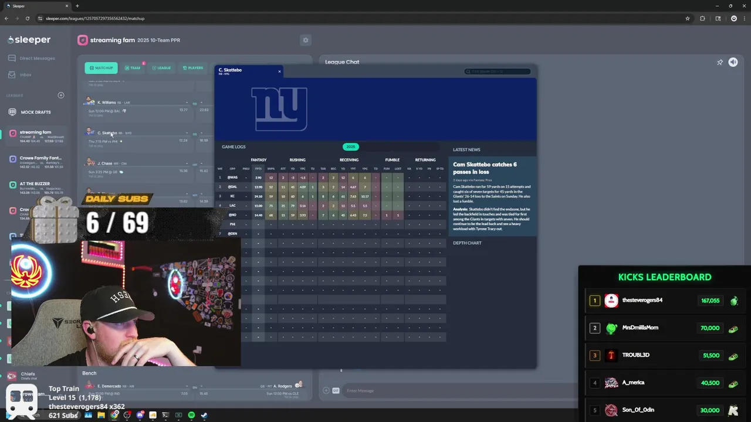Click the Sleeper logo
This screenshot has width=751, height=422.
pyautogui.click(x=29, y=40)
